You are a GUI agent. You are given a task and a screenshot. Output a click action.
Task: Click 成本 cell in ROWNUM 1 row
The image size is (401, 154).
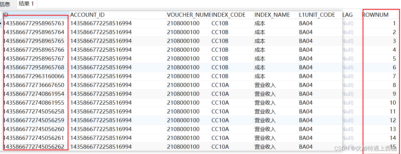[x=276, y=23]
